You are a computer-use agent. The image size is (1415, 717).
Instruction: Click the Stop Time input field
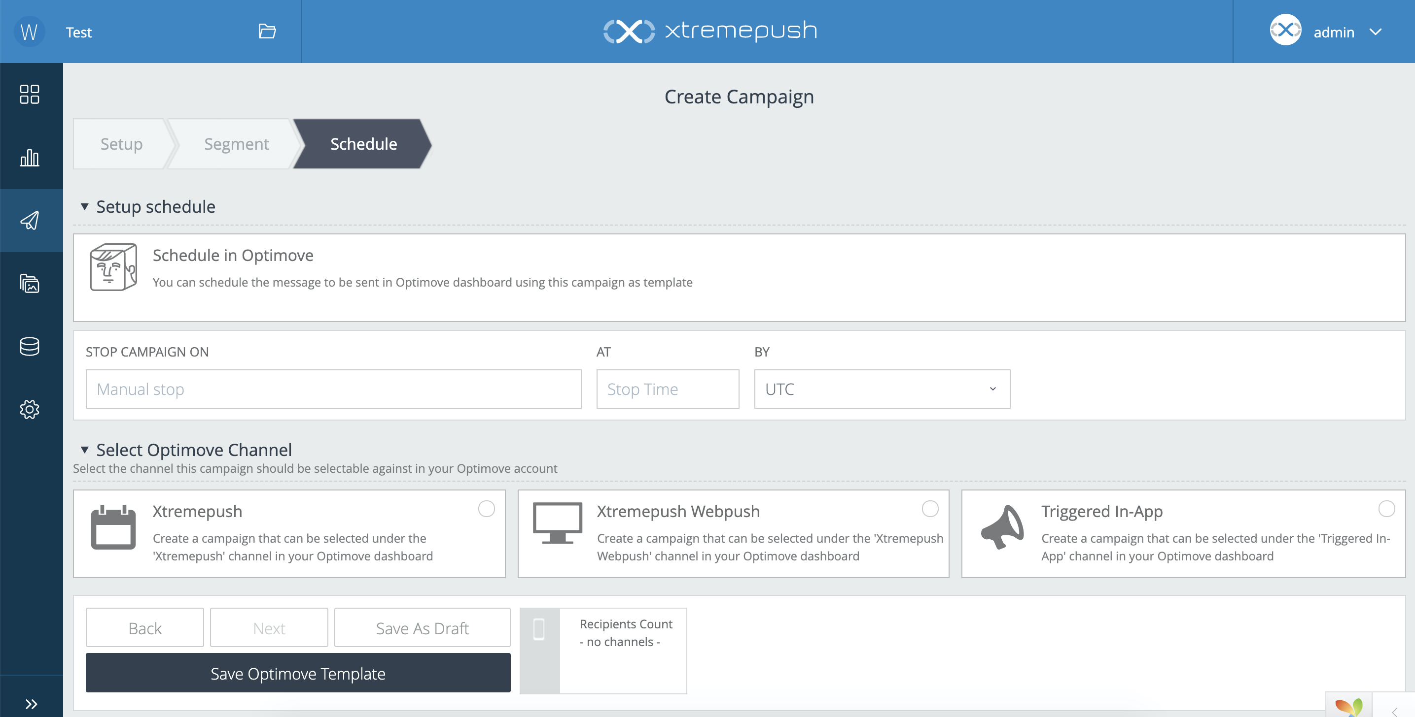pyautogui.click(x=668, y=389)
